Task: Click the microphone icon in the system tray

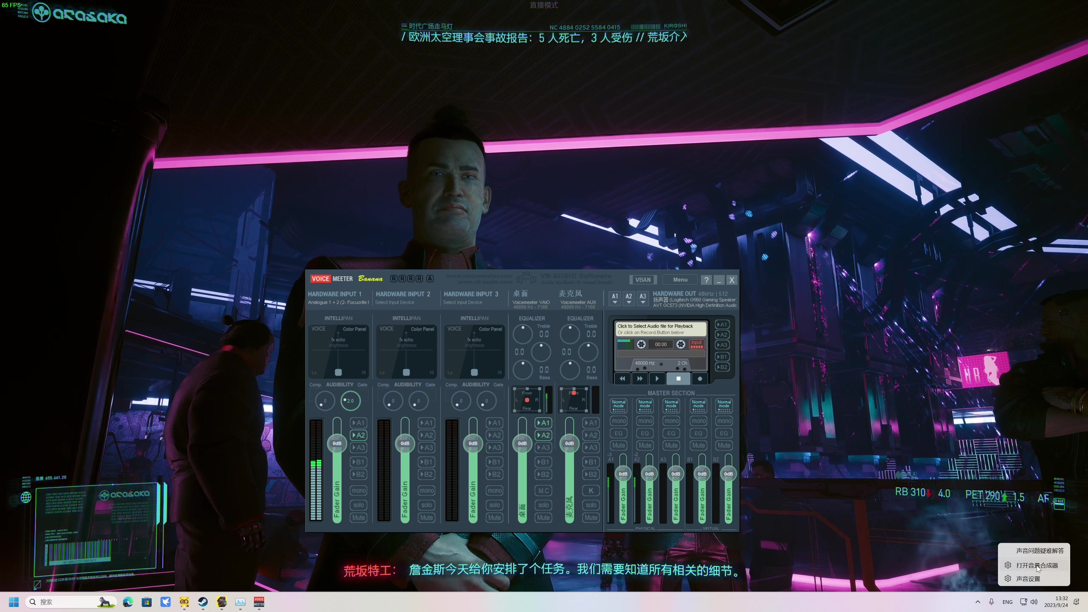Action: (991, 602)
